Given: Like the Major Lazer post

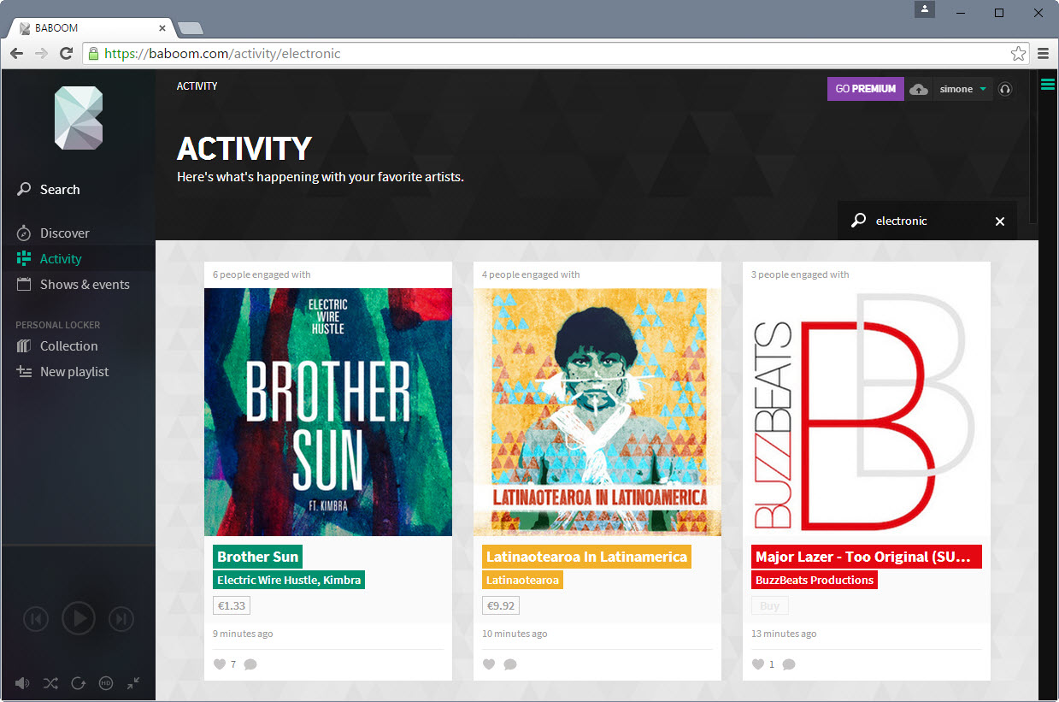Looking at the screenshot, I should click(759, 664).
